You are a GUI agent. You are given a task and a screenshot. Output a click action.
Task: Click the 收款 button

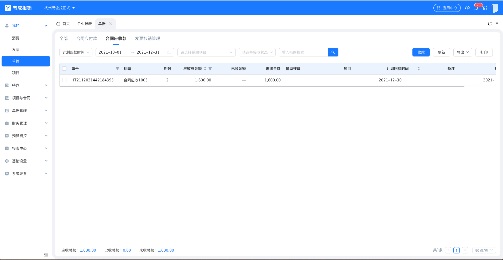coord(421,52)
